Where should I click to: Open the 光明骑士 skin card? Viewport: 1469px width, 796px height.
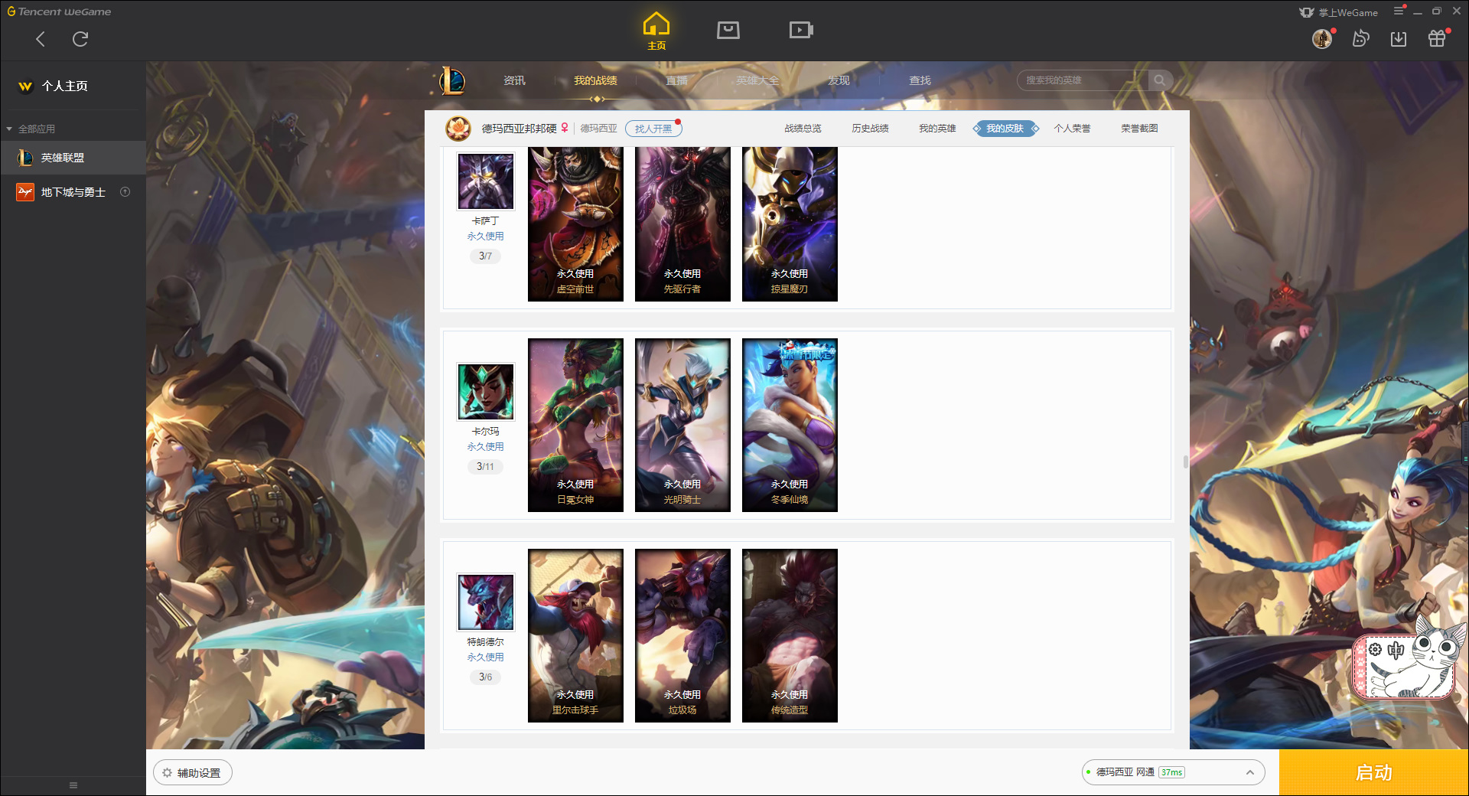(x=682, y=425)
